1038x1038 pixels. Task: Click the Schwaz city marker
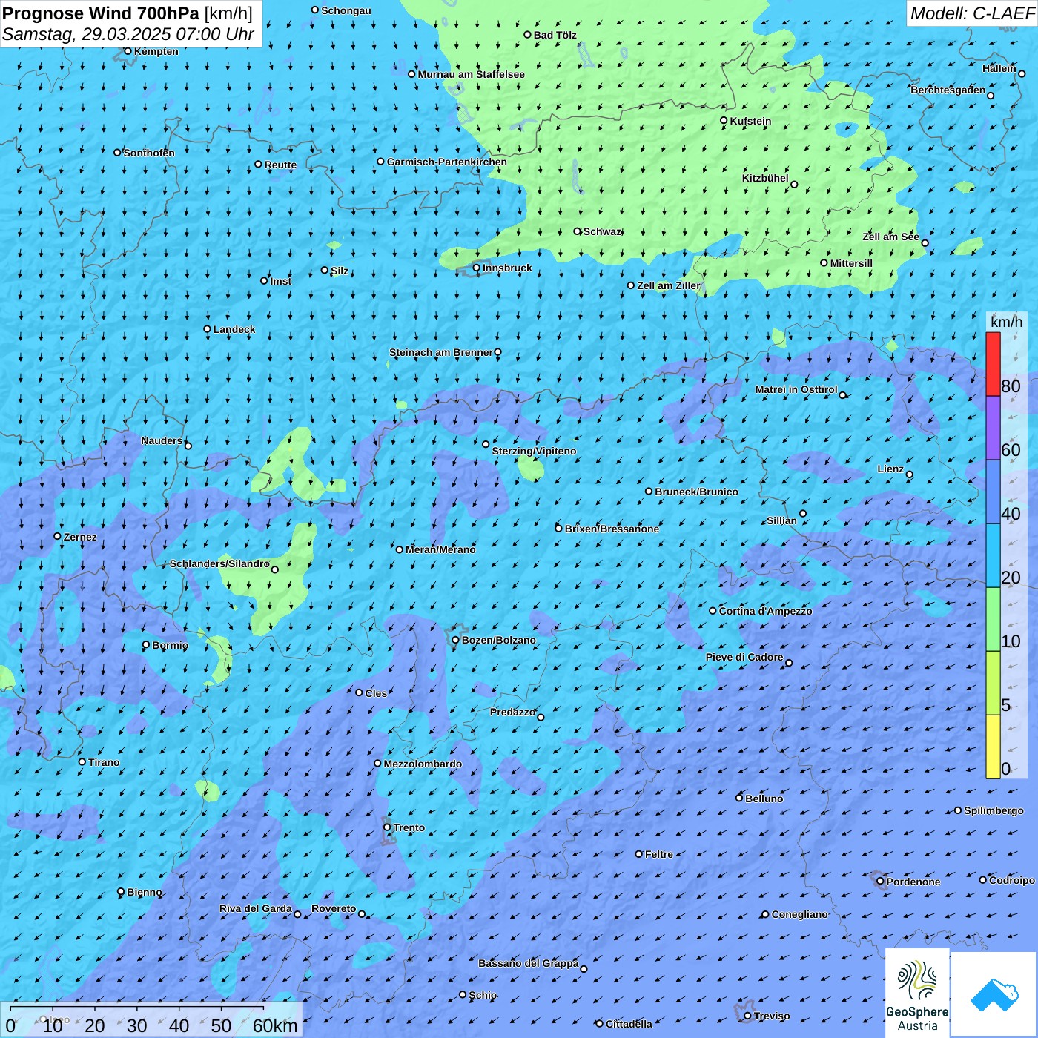point(578,231)
